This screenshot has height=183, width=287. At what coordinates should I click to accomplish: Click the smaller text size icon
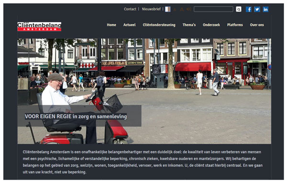click(175, 10)
